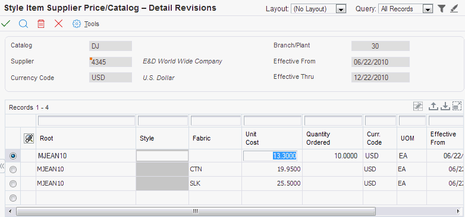Click the Effective From field 06/22/2010
Image resolution: width=465 pixels, height=217 pixels.
coord(381,62)
